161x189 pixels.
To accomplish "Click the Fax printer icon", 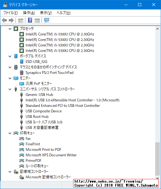I will (22, 139).
